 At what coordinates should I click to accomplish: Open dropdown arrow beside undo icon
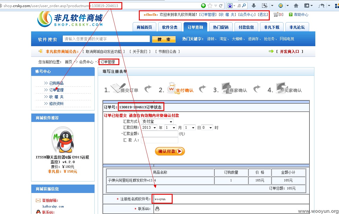(329, 6)
